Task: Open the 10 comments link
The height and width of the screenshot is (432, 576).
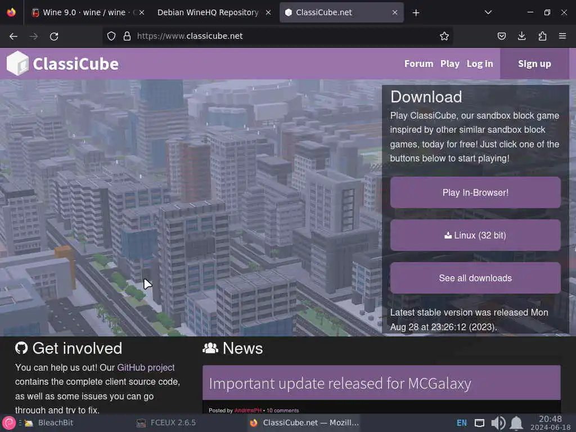Action: click(282, 410)
